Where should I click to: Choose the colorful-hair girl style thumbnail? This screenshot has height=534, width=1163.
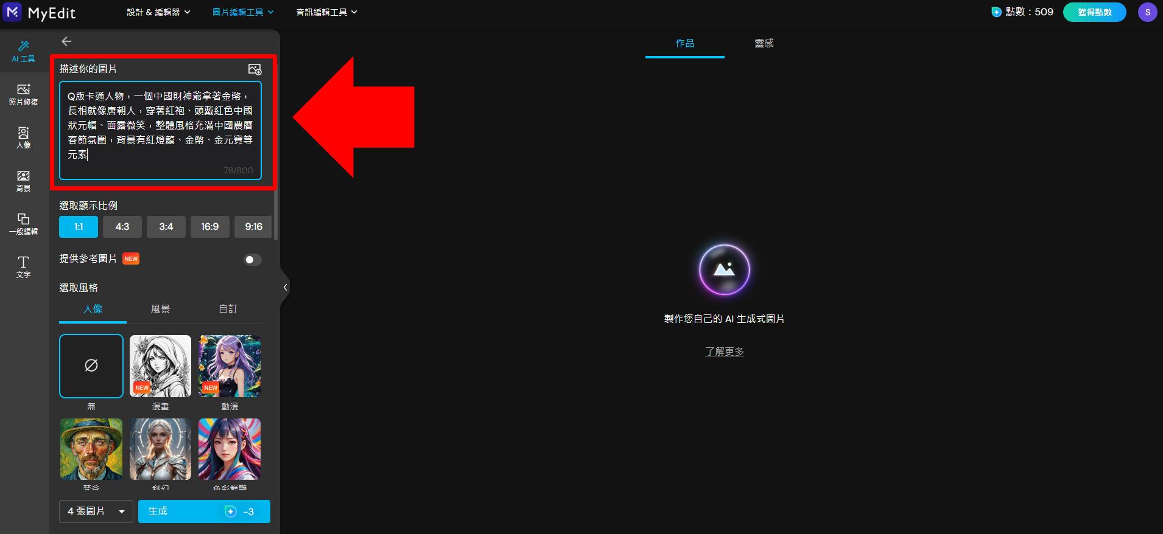(x=230, y=449)
